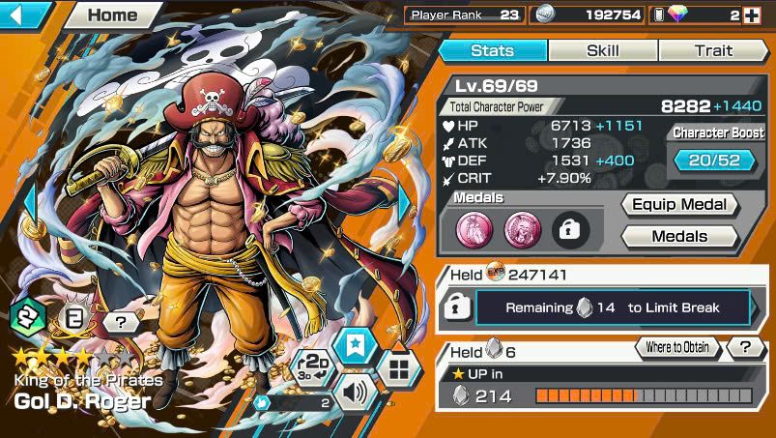Tap the lock icon beside Limit Break

[x=456, y=307]
